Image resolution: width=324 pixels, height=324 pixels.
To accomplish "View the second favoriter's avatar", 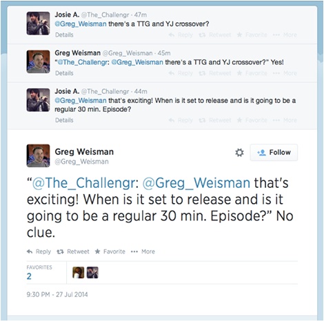I will [92, 272].
